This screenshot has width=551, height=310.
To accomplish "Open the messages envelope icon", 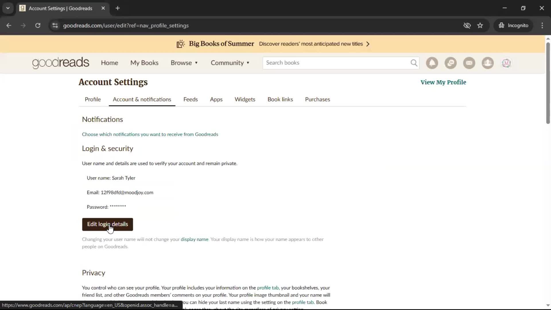I will pyautogui.click(x=469, y=63).
